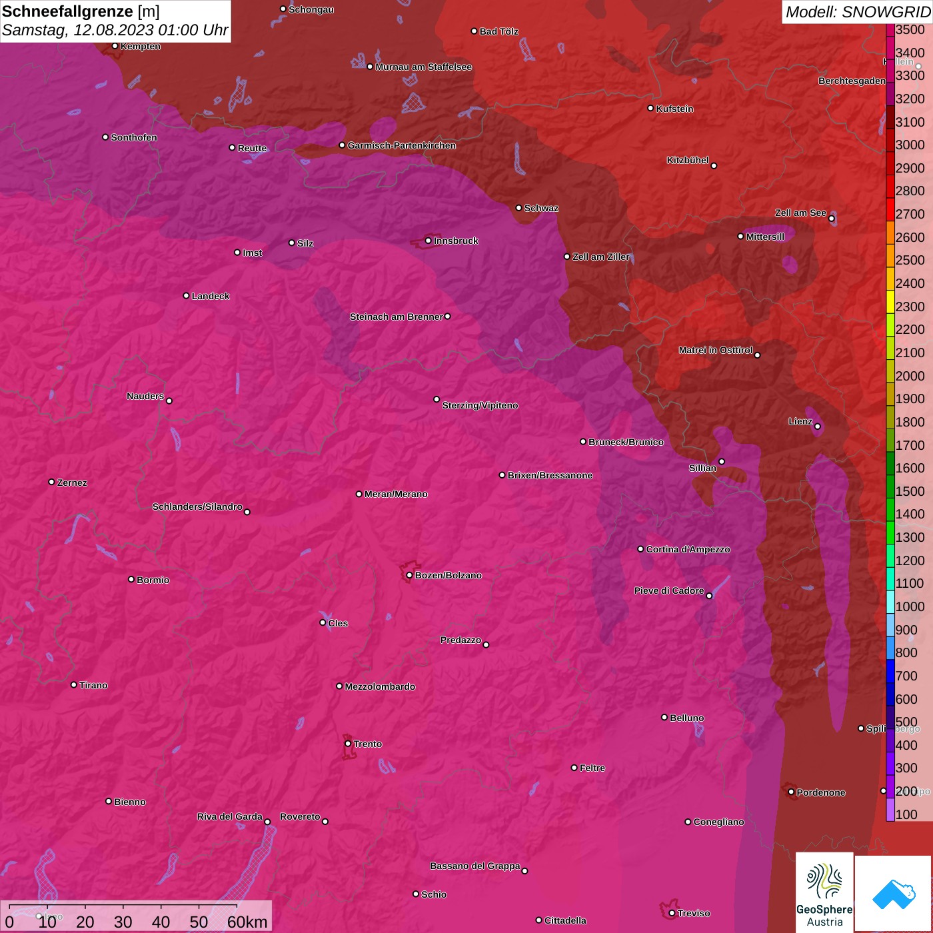Click the "Murnau am Staffelsee" label
This screenshot has width=933, height=933.
pos(423,67)
